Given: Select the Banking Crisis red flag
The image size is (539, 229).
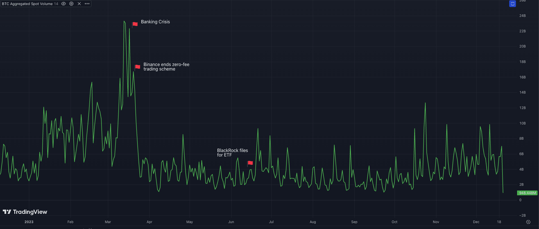Looking at the screenshot, I should pos(135,24).
